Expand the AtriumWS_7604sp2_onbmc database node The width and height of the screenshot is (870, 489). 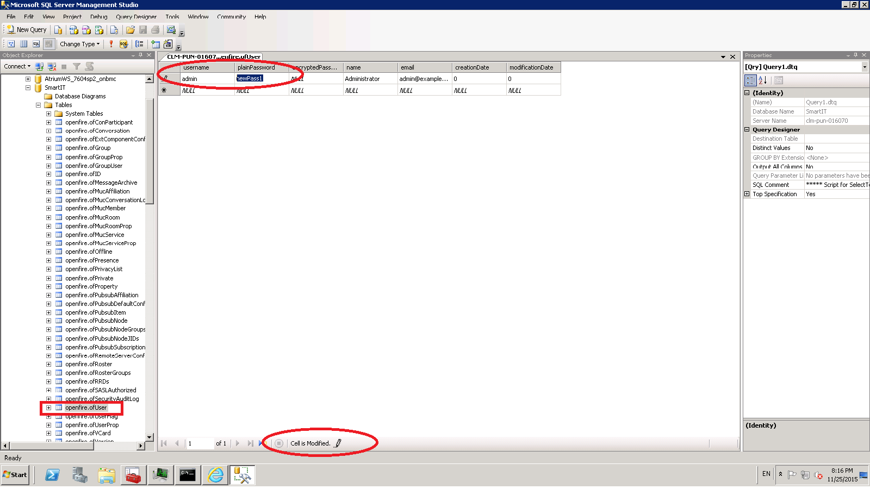tap(28, 79)
